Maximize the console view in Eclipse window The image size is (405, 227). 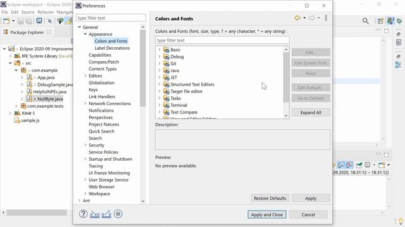pos(387,154)
